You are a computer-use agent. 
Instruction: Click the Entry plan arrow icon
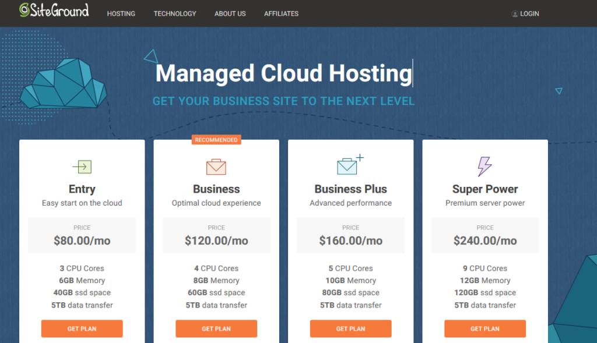click(82, 167)
